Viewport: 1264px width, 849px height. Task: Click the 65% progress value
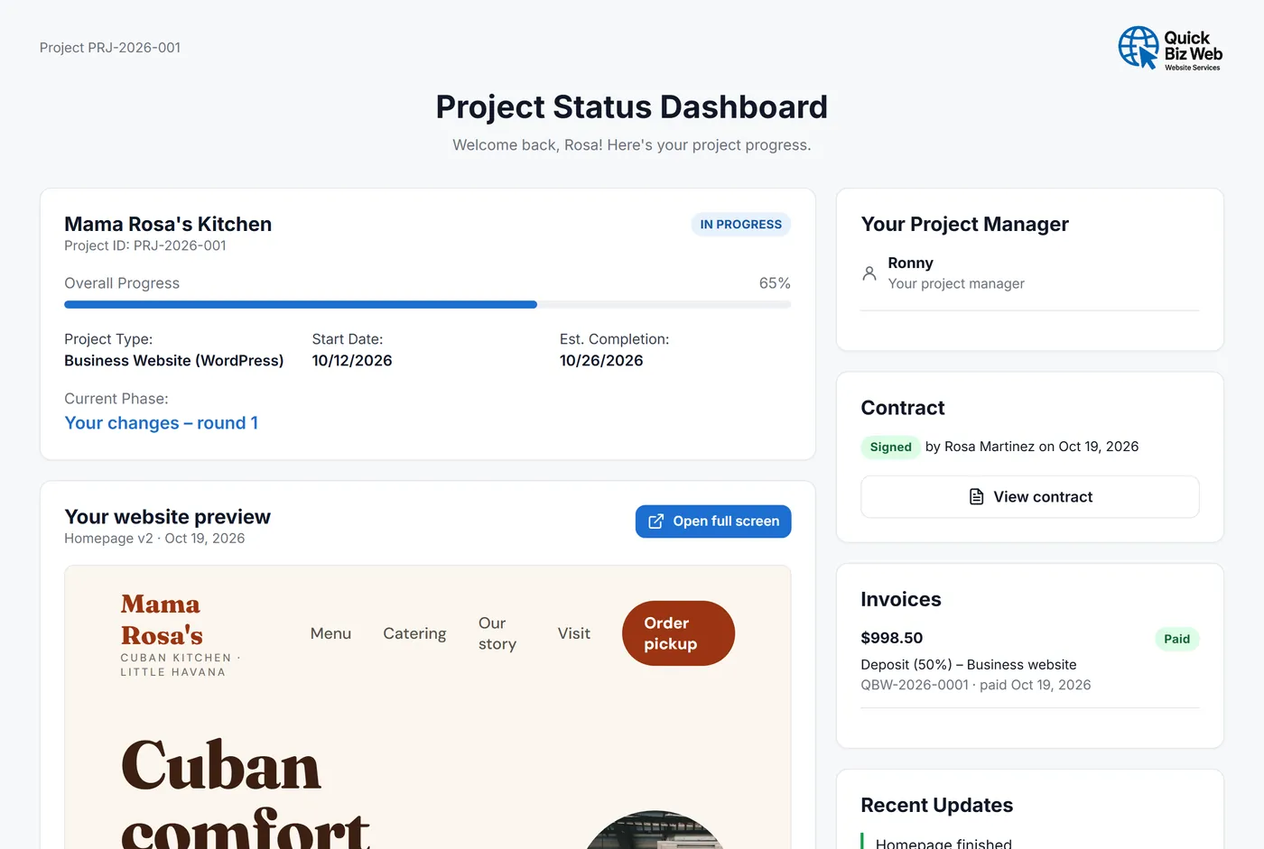pyautogui.click(x=775, y=283)
